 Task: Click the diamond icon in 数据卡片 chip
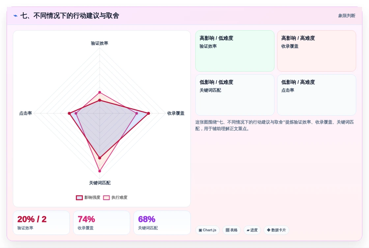(269, 230)
